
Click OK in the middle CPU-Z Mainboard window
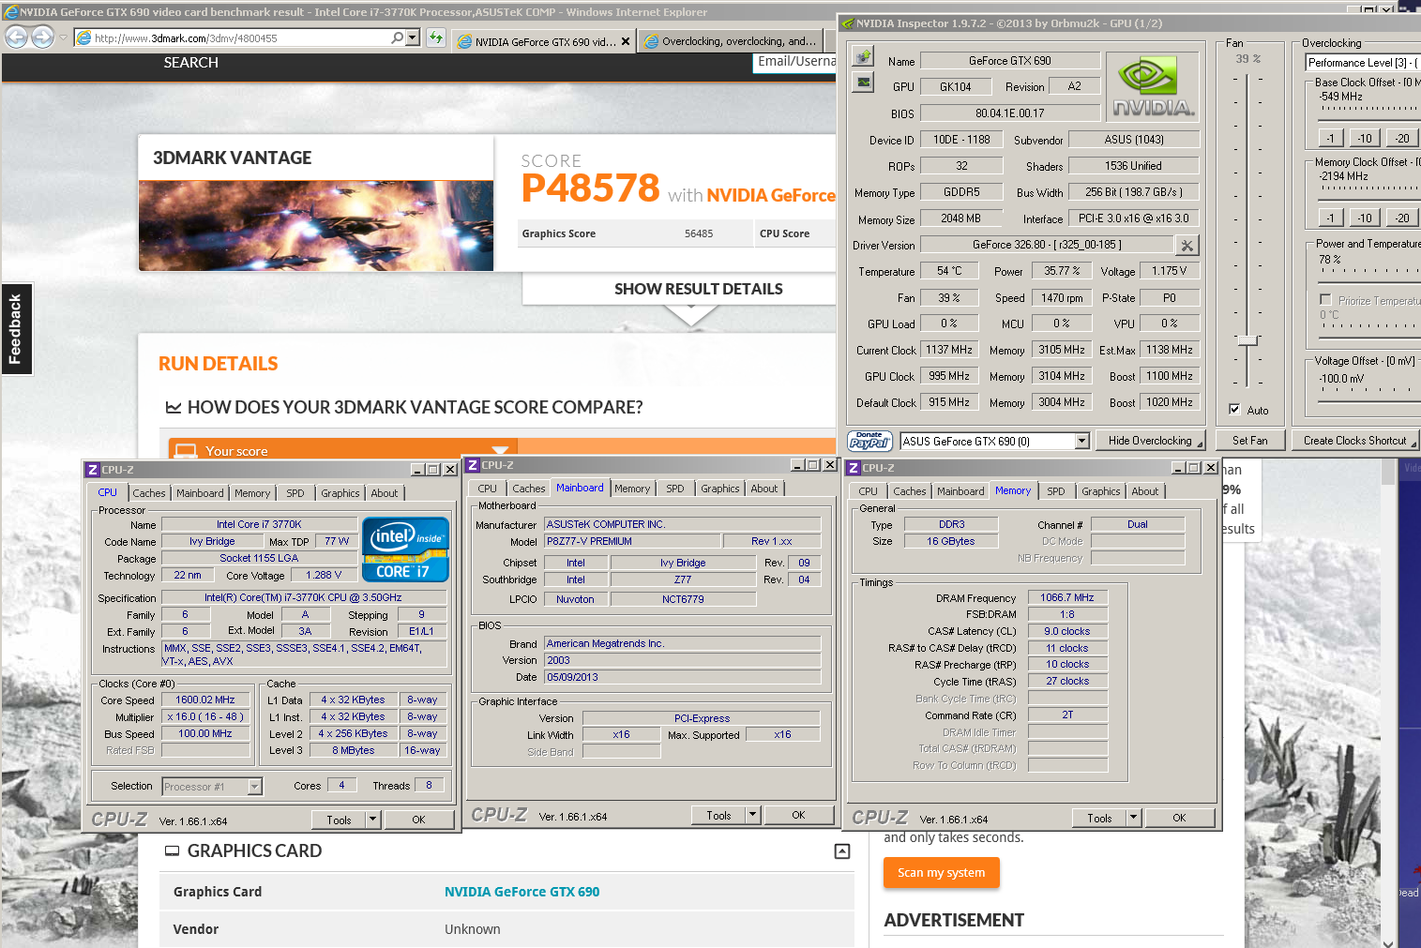coord(798,815)
